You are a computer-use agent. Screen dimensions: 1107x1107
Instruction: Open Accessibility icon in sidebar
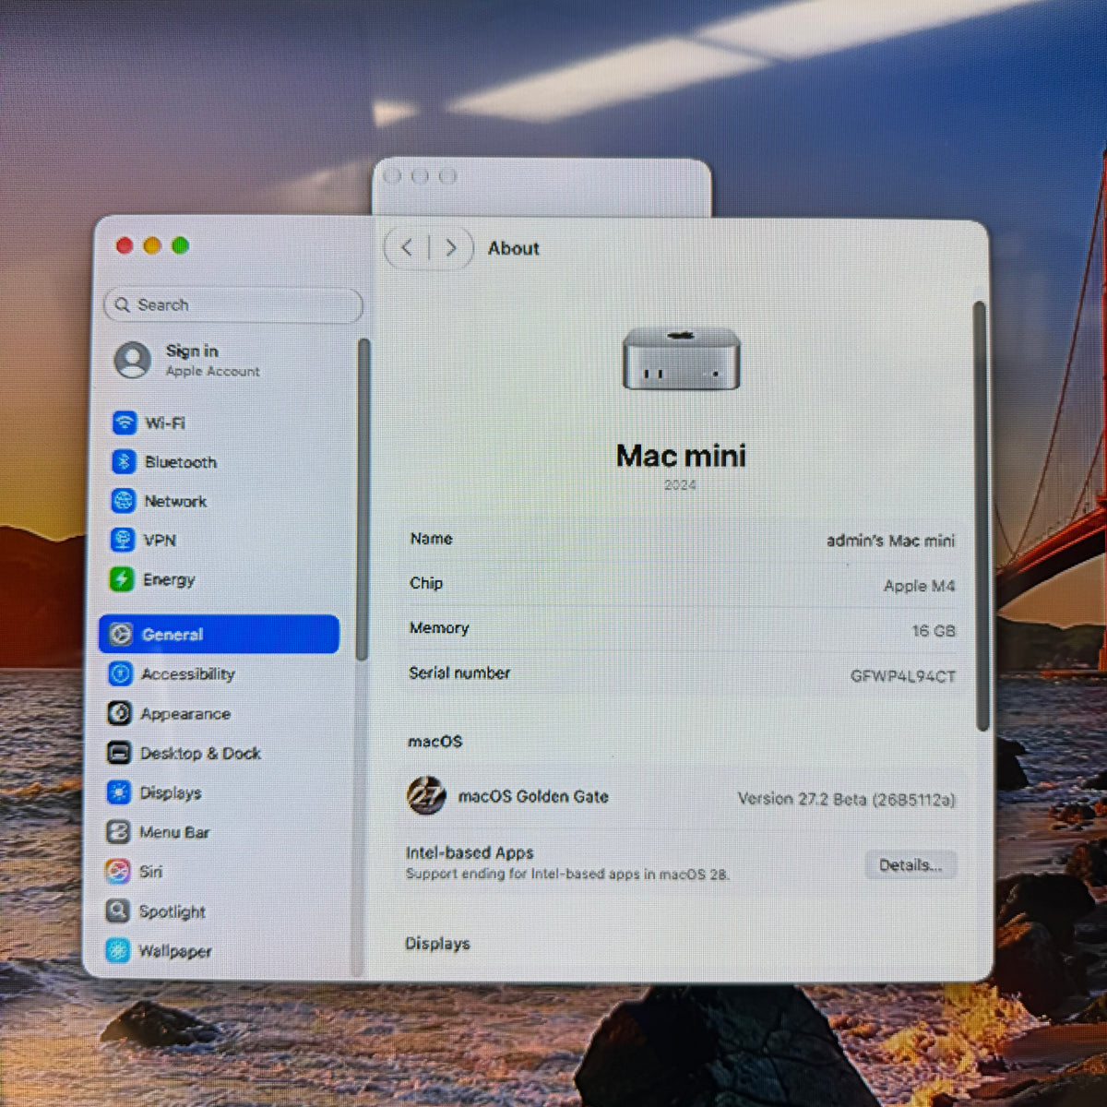click(x=120, y=673)
